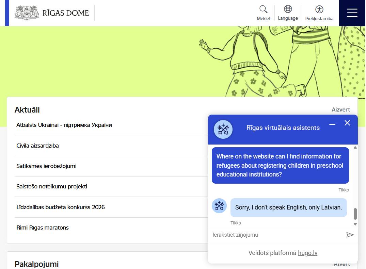Screen dimensions: 366x269
Task: Click the chat scrollbar up arrow
Action: [x=355, y=148]
